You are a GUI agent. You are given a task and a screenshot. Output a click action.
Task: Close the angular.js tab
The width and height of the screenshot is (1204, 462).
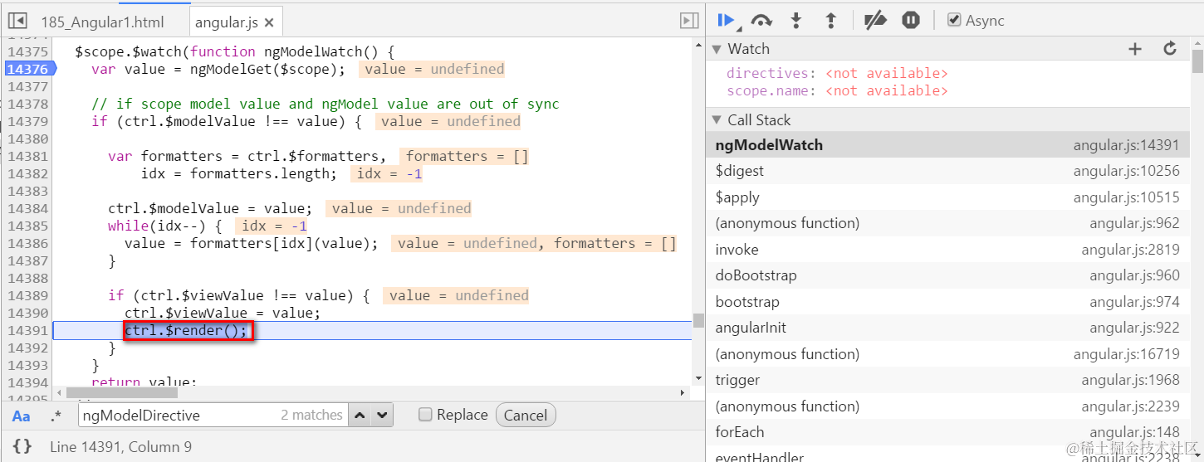tap(269, 23)
